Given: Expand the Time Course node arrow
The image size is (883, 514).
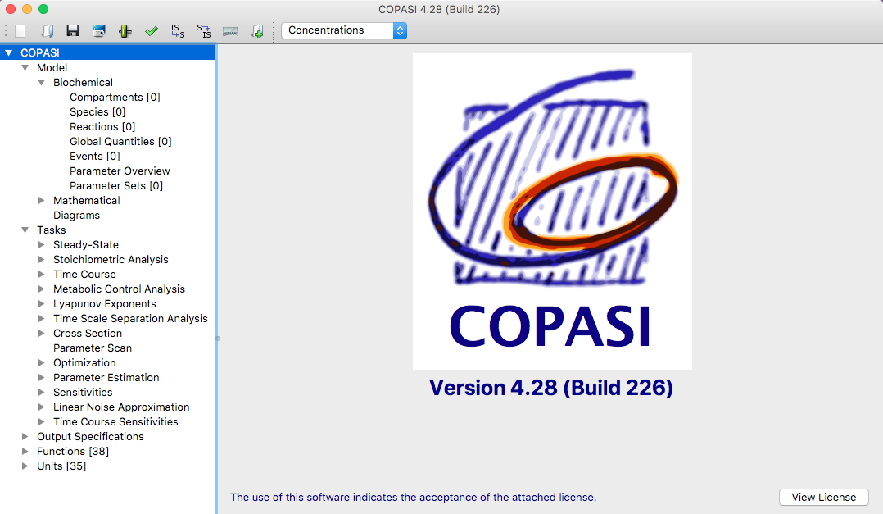Looking at the screenshot, I should pos(41,275).
